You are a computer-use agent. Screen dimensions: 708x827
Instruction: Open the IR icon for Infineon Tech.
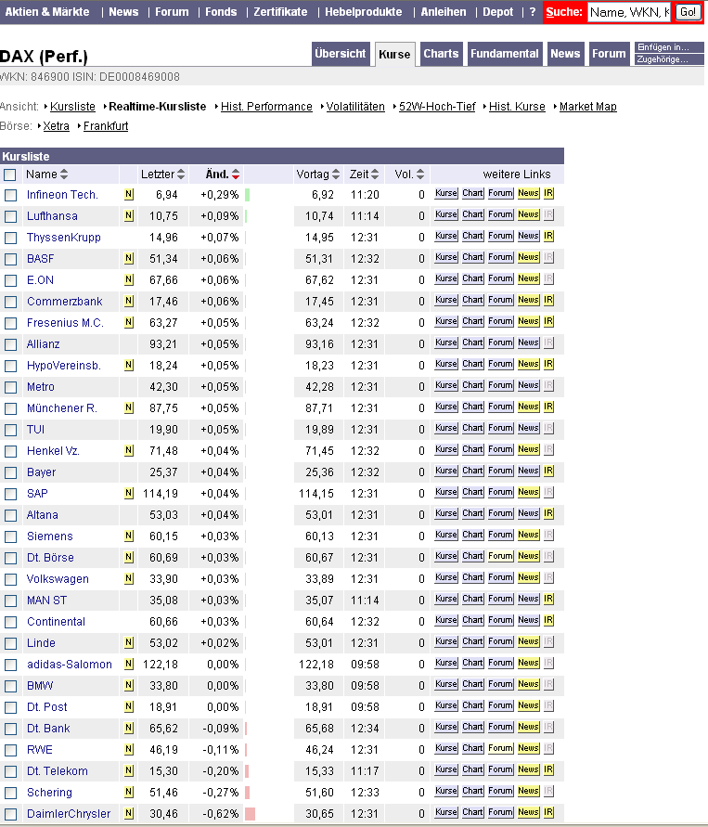click(x=548, y=193)
